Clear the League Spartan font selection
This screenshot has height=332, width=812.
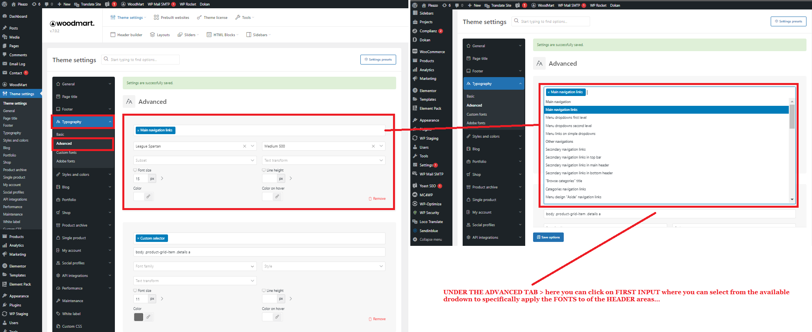pyautogui.click(x=244, y=146)
